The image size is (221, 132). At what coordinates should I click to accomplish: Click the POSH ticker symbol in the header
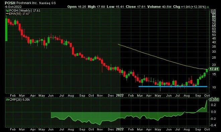coord(10,3)
